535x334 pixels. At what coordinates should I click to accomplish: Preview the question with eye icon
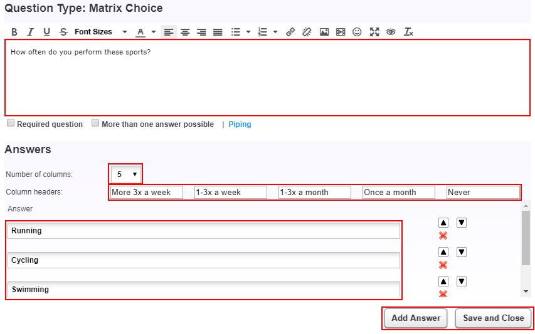tap(391, 32)
